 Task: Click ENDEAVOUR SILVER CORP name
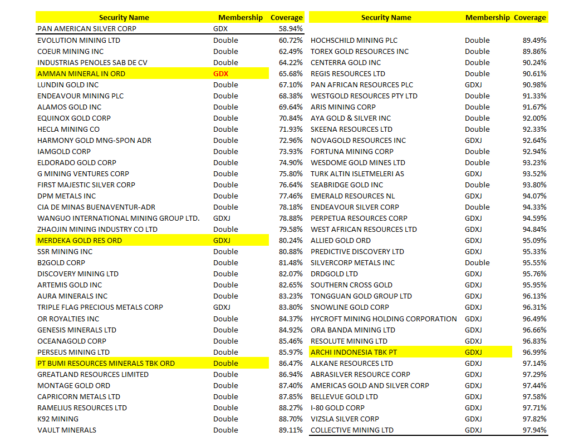[355, 207]
